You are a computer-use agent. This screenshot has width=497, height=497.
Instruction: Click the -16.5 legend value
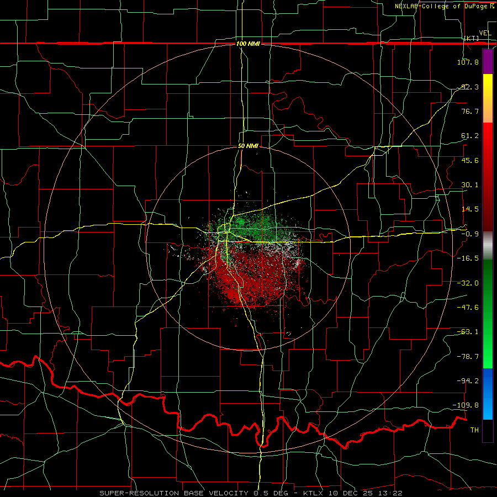tap(468, 258)
